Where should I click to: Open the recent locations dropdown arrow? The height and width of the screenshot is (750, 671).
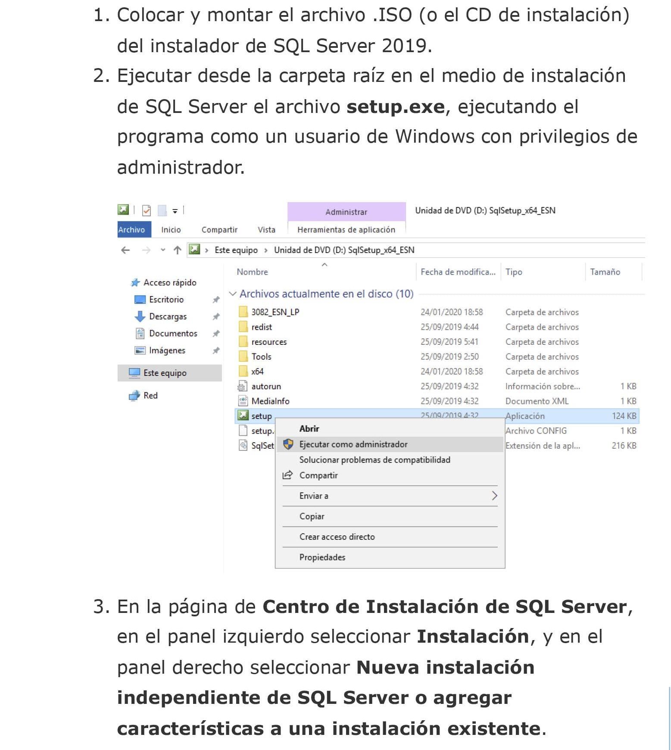[x=163, y=250]
